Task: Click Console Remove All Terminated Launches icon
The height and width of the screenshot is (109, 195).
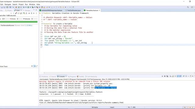Action: [167, 76]
